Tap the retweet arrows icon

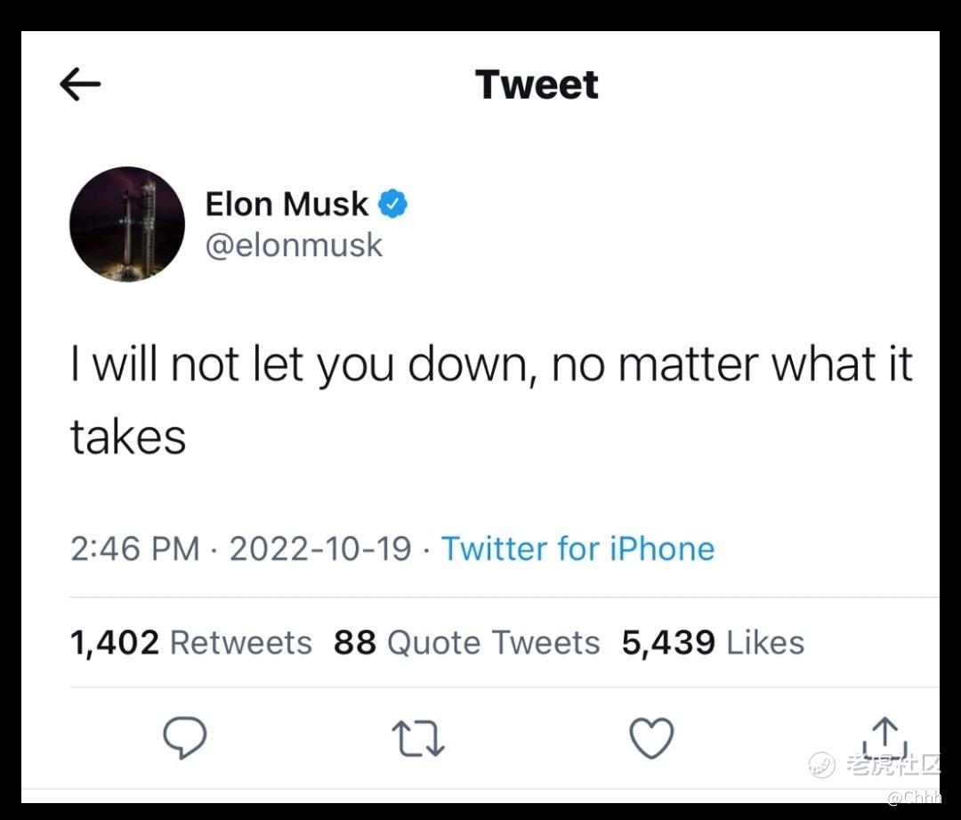tap(418, 738)
